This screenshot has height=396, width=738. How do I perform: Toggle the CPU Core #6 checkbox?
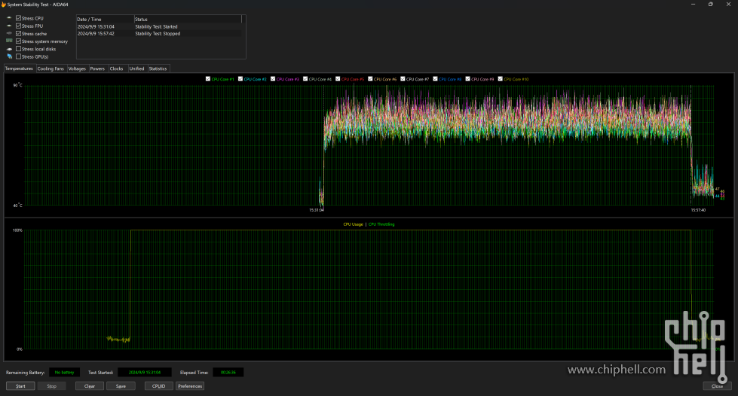(x=370, y=79)
